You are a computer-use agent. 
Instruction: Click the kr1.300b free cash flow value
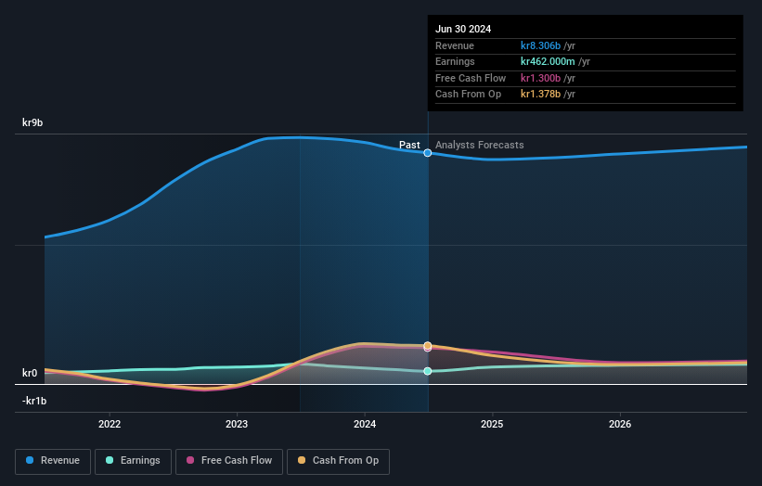coord(540,78)
